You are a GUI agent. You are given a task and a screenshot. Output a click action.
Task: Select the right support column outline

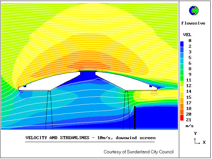(126, 109)
